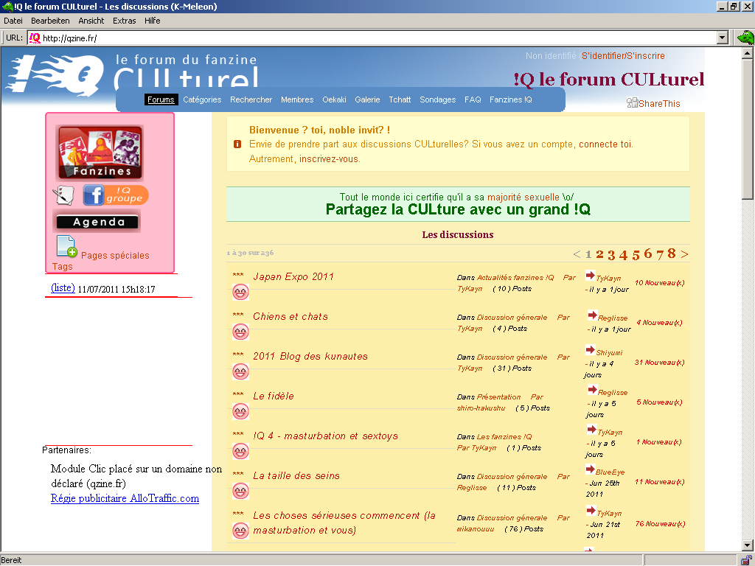
Task: Click smiley icon beside Japan Expo 2011
Action: [240, 292]
